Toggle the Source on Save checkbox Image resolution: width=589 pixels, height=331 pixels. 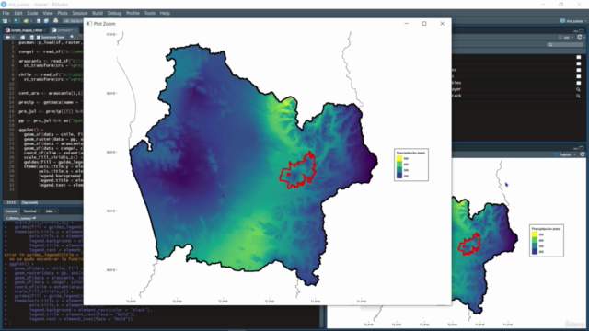(38, 37)
